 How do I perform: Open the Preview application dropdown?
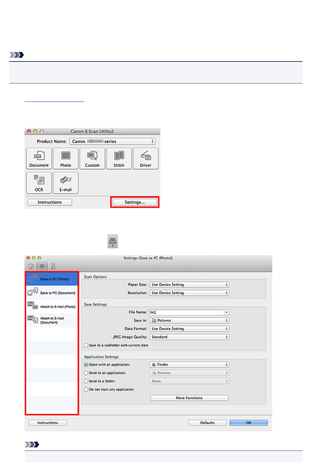pos(189,373)
